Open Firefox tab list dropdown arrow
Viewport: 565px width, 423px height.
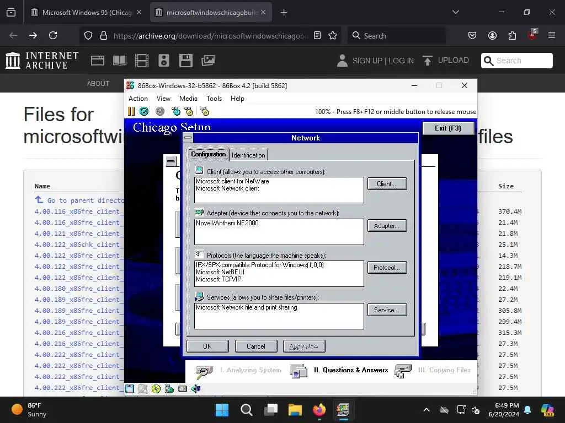click(455, 12)
